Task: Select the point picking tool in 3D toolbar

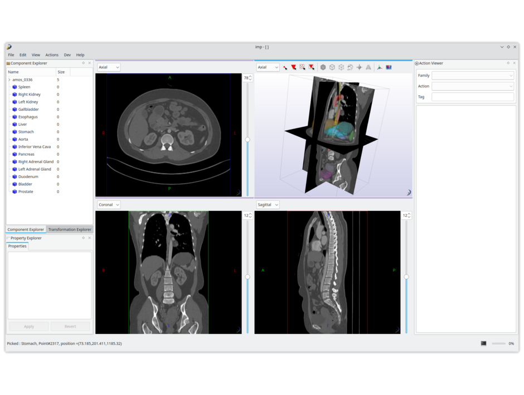Action: (x=285, y=67)
